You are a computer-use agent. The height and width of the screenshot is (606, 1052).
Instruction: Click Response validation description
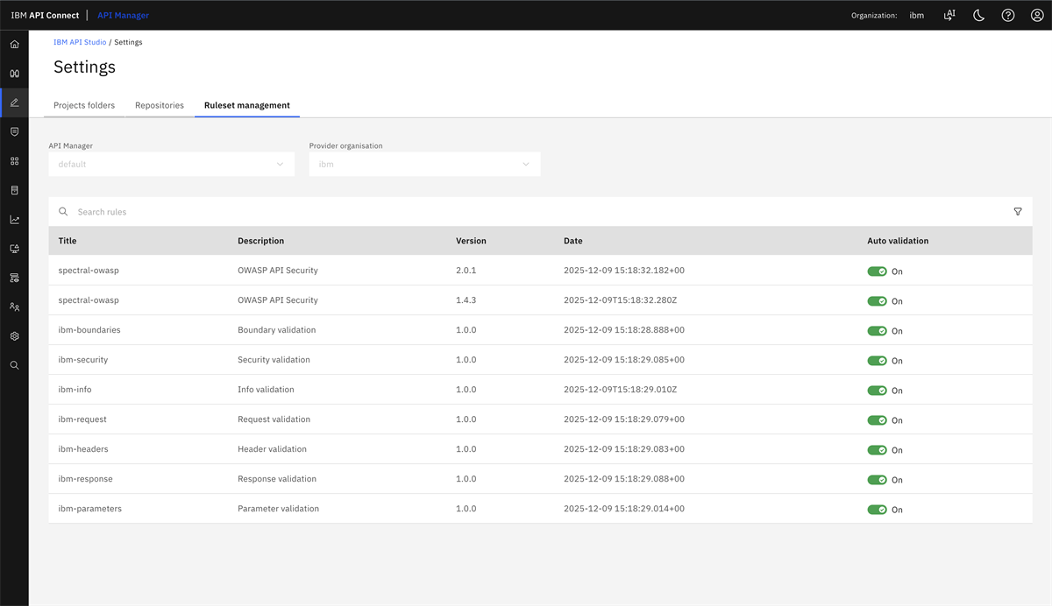tap(277, 479)
